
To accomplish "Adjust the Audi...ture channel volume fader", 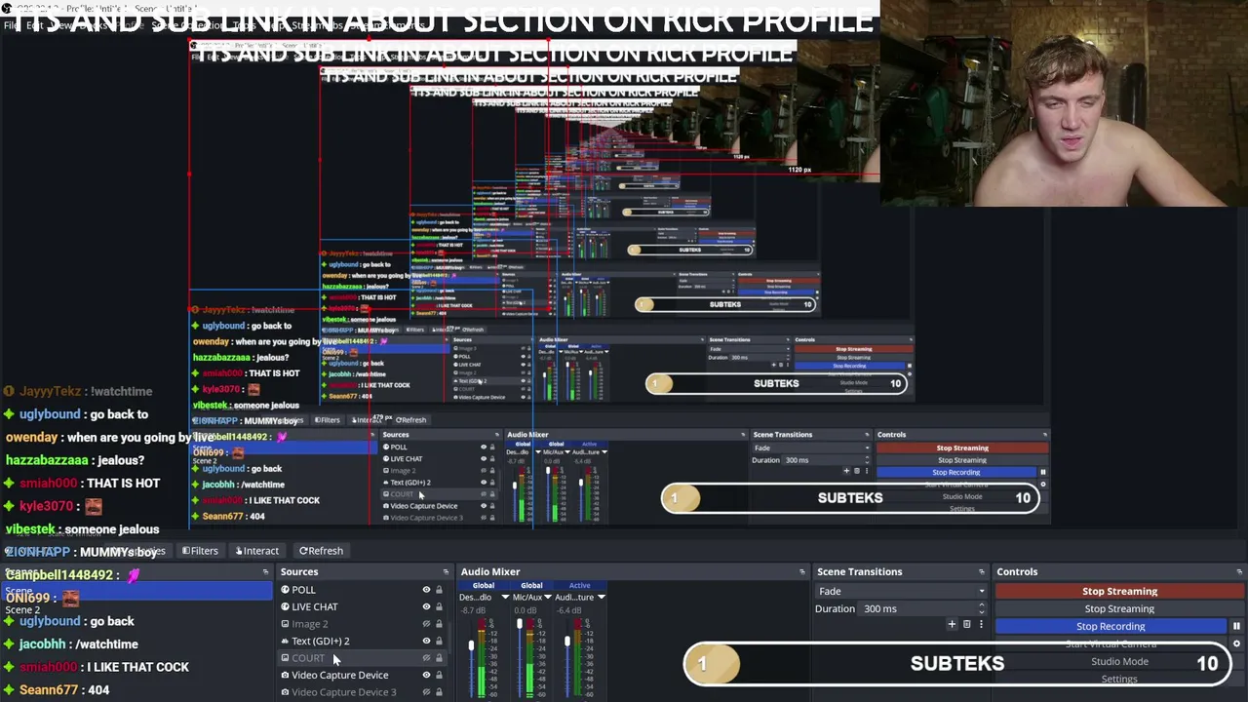I will coord(566,642).
